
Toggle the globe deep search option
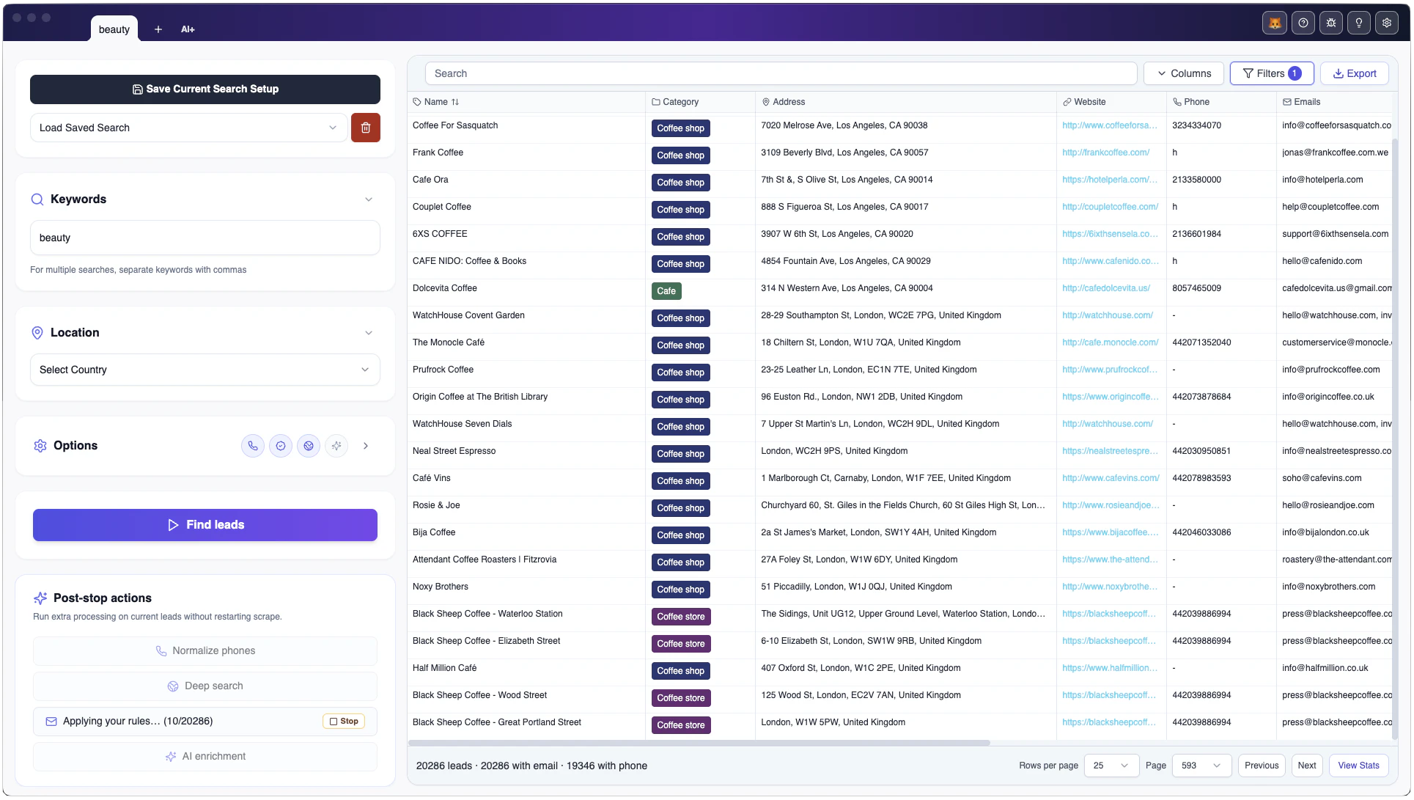(x=309, y=446)
